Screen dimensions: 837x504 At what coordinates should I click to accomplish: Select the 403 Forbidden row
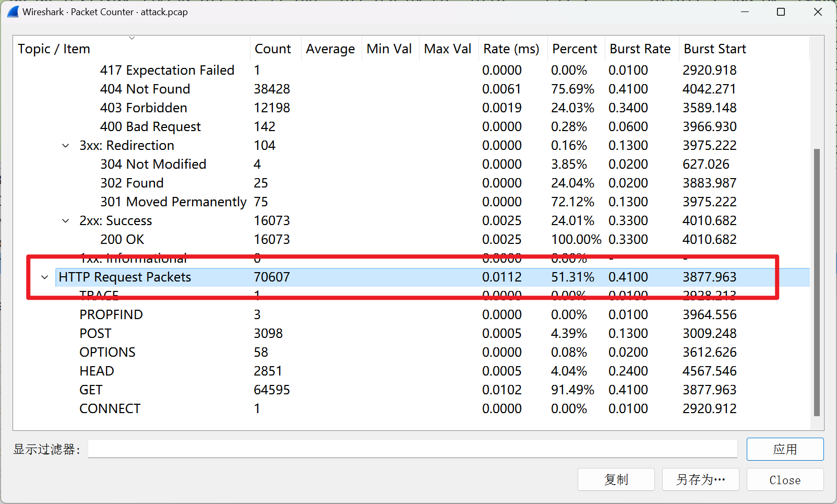click(x=411, y=108)
